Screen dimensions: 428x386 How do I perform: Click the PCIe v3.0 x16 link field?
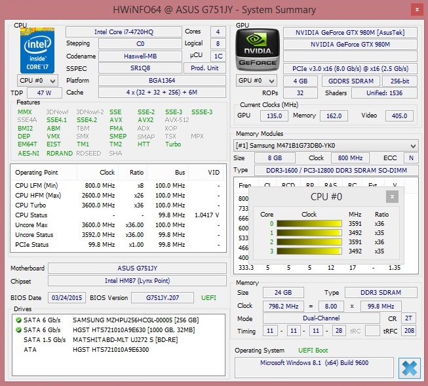pos(350,69)
